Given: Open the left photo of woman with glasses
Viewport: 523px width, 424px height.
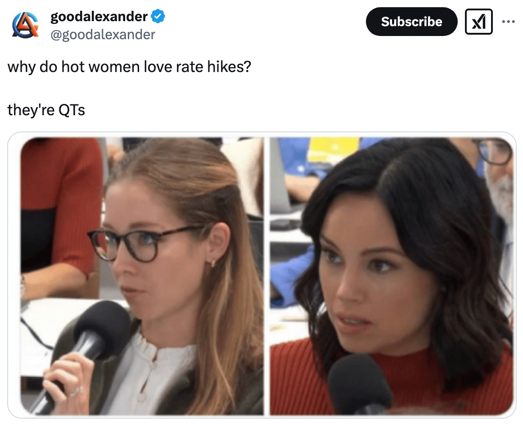Looking at the screenshot, I should [142, 276].
